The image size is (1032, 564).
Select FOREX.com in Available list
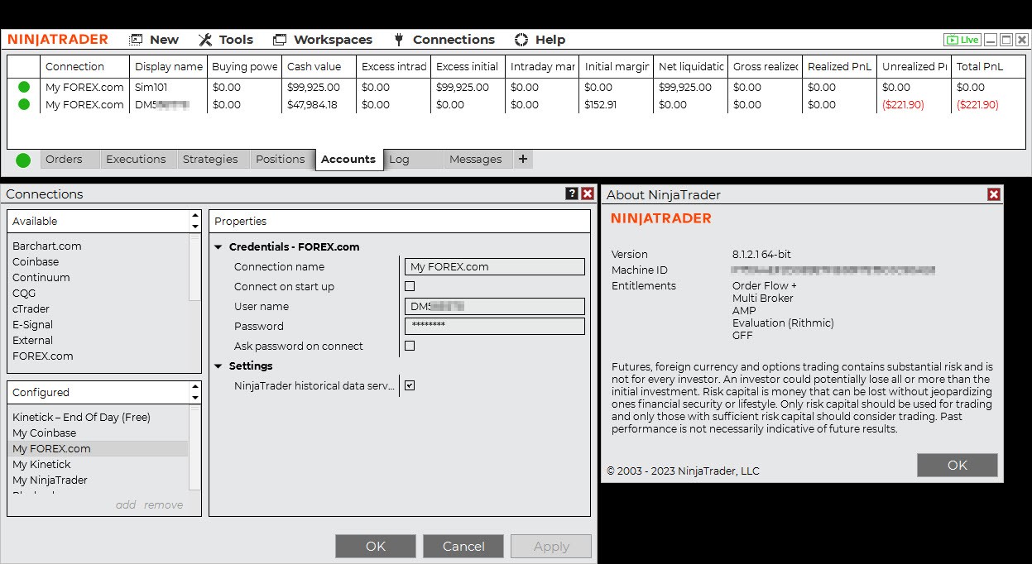pyautogui.click(x=43, y=356)
